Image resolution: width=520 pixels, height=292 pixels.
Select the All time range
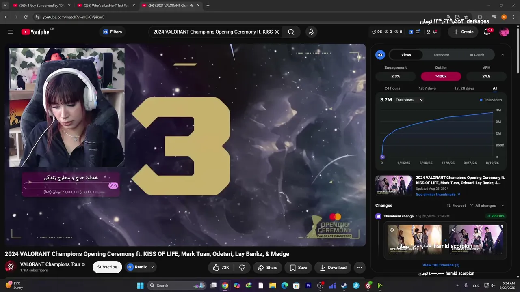pos(495,88)
